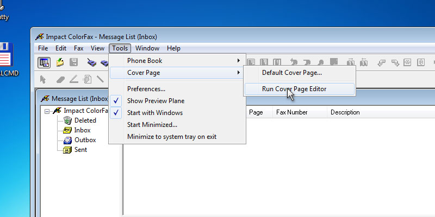Uncheck Show Preview Plane option
Image resolution: width=435 pixels, height=217 pixels.
tap(156, 101)
